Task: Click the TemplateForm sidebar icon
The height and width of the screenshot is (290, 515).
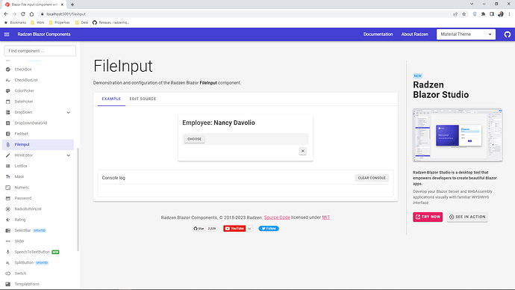Action: [8, 284]
